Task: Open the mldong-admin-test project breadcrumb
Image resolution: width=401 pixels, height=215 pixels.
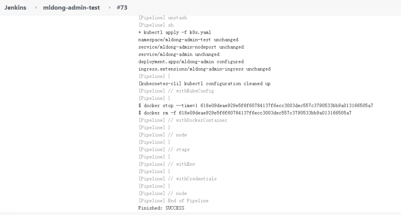Action: click(71, 8)
